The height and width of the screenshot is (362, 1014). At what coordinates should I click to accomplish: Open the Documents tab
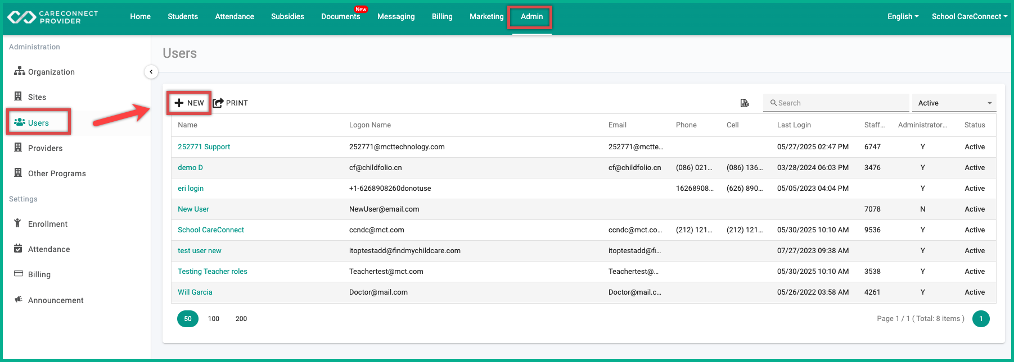click(x=340, y=16)
